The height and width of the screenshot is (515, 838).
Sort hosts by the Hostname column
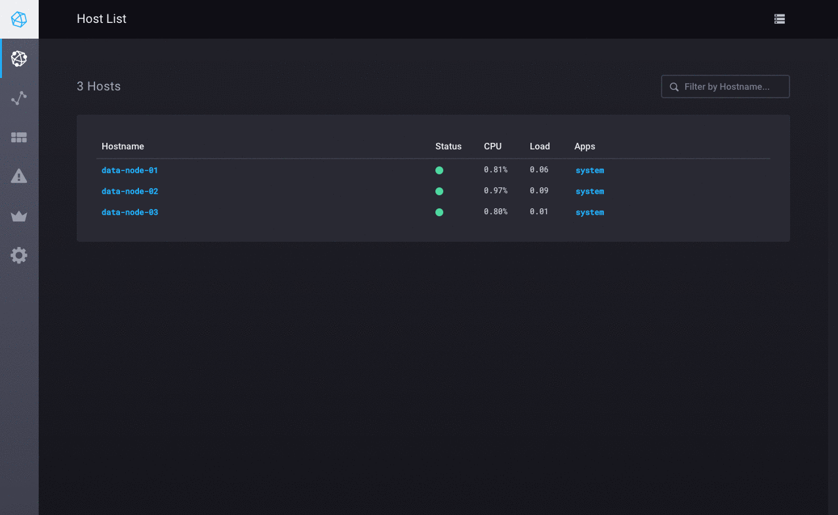pyautogui.click(x=123, y=146)
